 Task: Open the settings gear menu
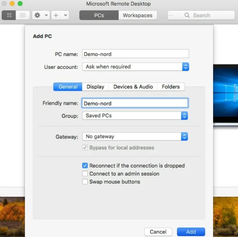tap(37, 15)
